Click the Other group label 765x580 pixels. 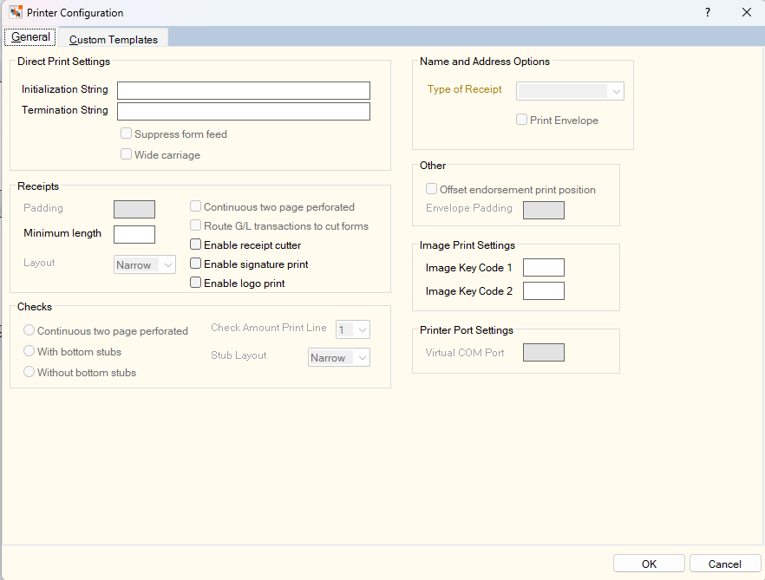(x=433, y=166)
